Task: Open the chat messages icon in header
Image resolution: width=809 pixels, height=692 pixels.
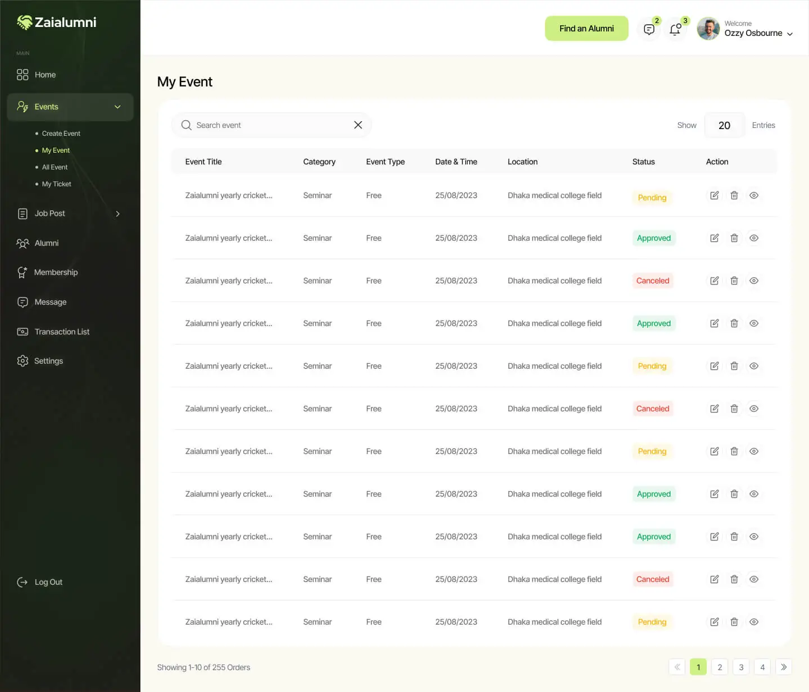Action: click(649, 29)
